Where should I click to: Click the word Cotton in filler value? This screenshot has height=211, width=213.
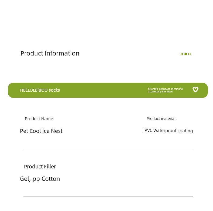(x=51, y=179)
